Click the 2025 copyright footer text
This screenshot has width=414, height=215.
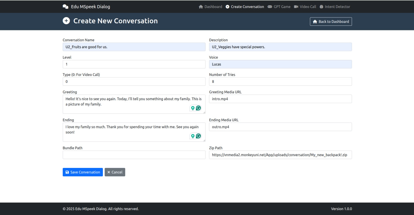[101, 209]
